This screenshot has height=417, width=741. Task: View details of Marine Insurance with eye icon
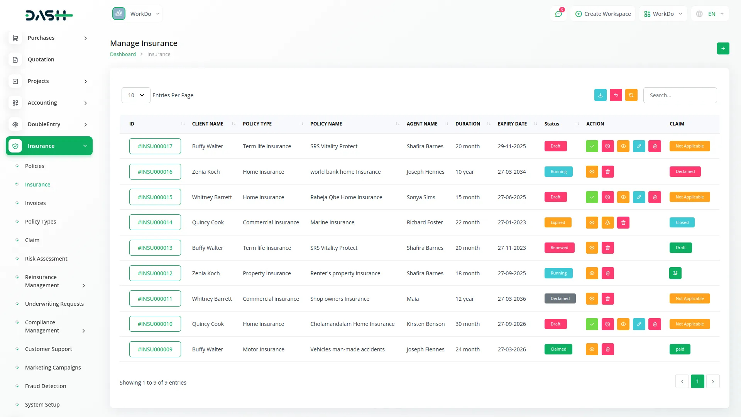click(x=592, y=222)
